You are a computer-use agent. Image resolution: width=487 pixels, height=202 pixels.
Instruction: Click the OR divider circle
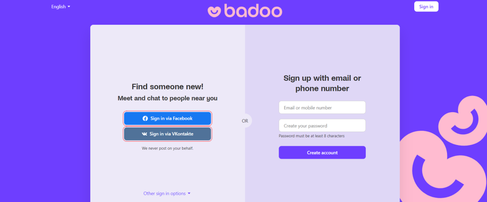245,121
